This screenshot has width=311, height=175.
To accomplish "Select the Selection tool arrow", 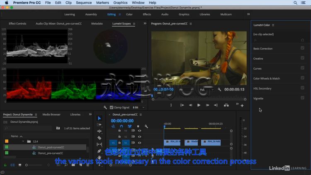I will pyautogui.click(x=100, y=119).
